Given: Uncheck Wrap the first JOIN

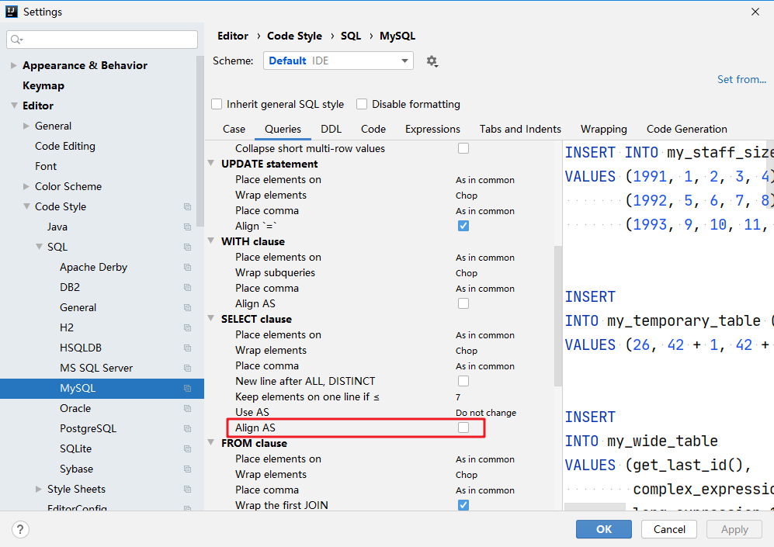Looking at the screenshot, I should coord(463,505).
